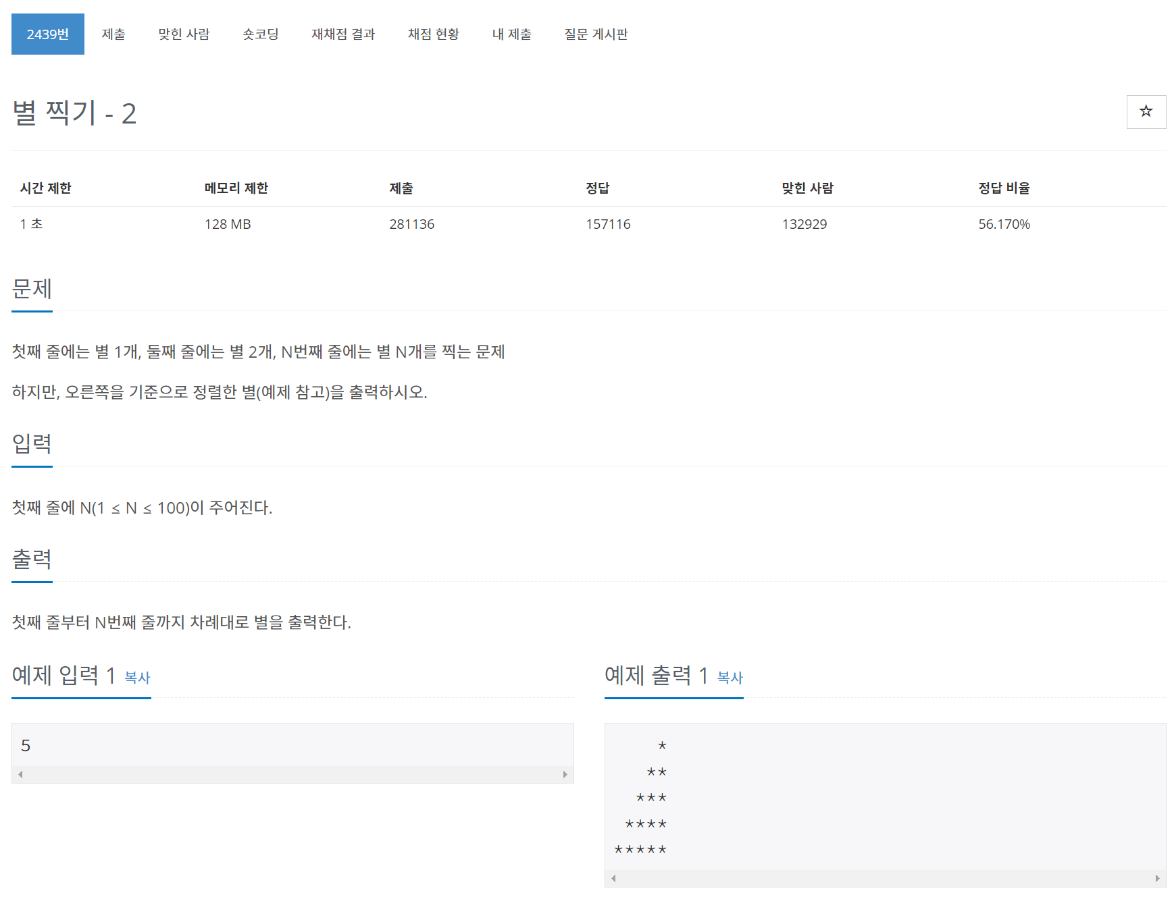
Task: Go to the 질문 게시판 tab
Action: (x=596, y=34)
